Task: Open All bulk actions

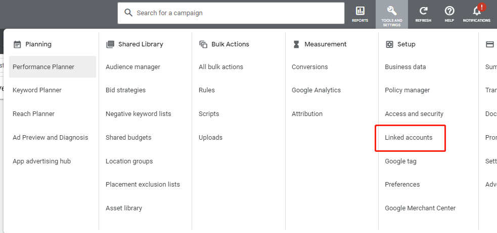Action: pos(221,67)
